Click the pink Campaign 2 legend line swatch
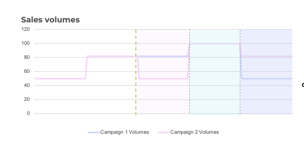 (x=164, y=133)
